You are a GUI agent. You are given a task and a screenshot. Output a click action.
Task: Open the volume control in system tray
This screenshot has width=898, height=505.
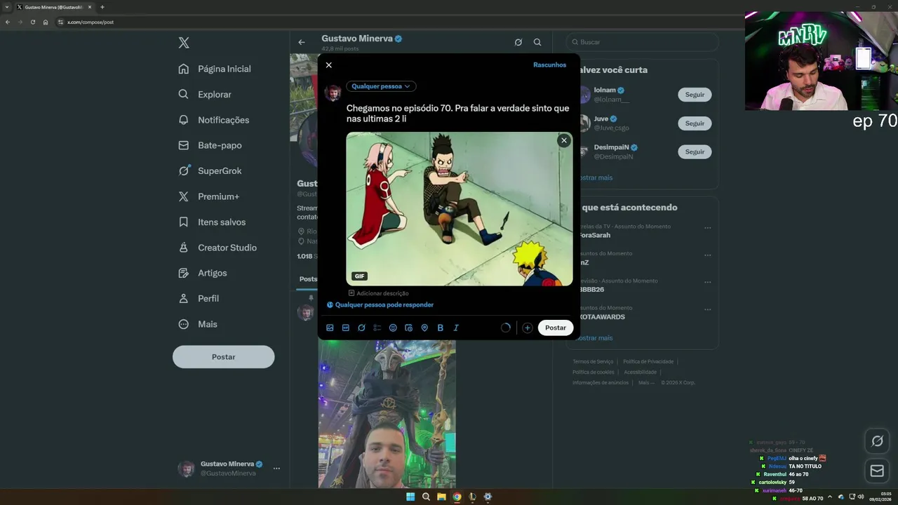(861, 497)
